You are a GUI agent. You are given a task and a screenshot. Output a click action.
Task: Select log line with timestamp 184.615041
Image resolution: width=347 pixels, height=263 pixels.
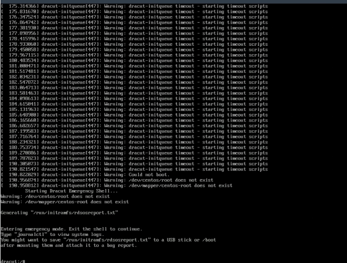click(x=134, y=104)
